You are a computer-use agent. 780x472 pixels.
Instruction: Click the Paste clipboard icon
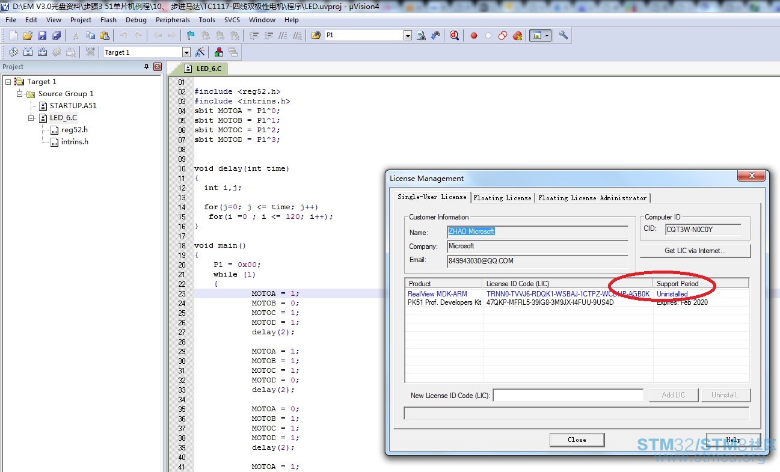105,35
